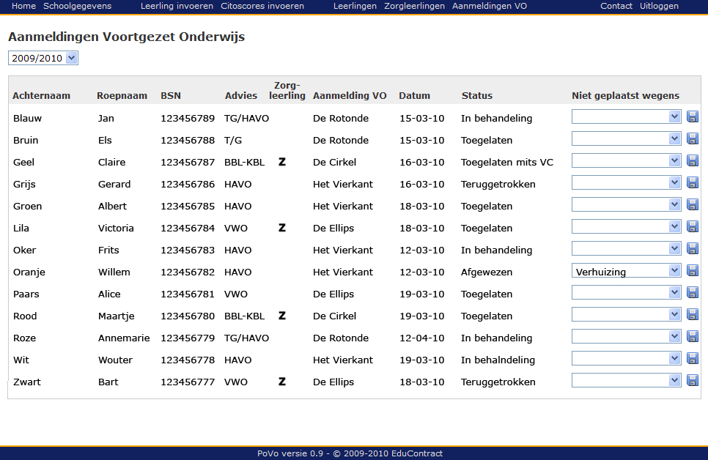
Task: Open the Contact link
Action: pos(616,6)
